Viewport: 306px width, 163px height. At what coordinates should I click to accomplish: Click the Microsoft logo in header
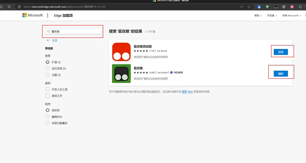tap(32, 15)
